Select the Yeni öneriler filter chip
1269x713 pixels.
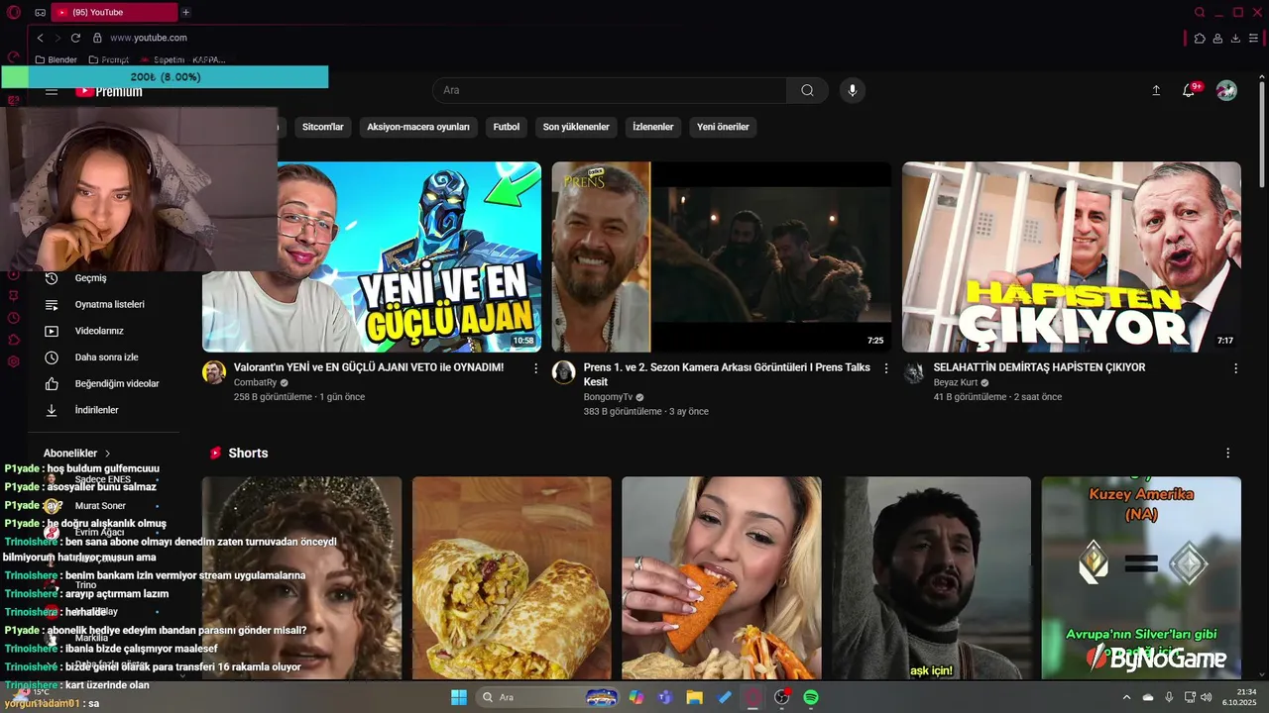(723, 127)
